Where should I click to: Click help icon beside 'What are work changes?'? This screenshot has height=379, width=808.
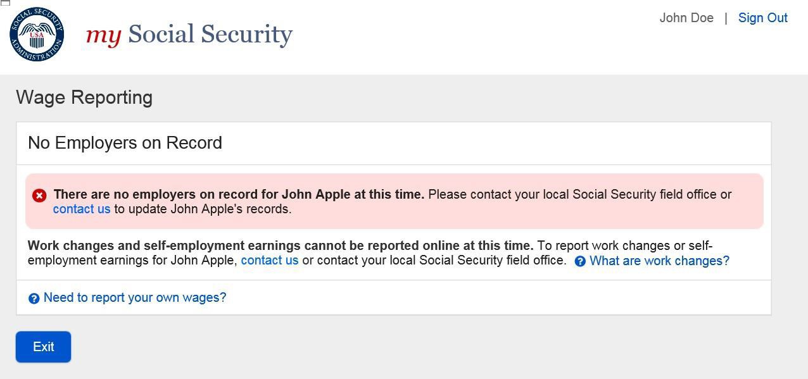580,261
